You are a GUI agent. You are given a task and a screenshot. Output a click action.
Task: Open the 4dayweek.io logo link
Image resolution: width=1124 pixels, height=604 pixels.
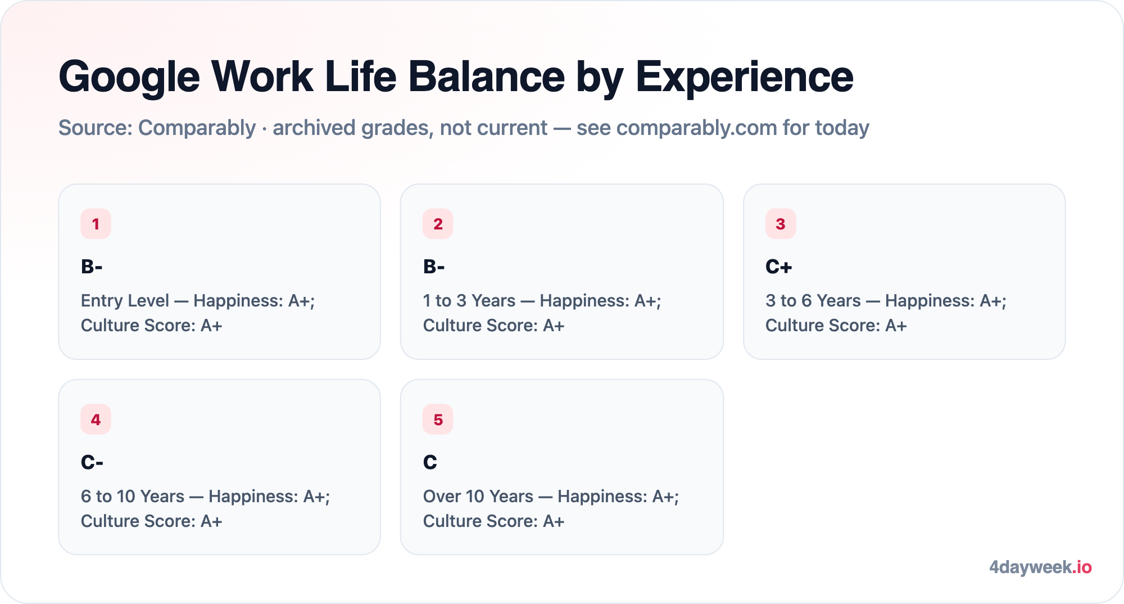tap(1040, 567)
